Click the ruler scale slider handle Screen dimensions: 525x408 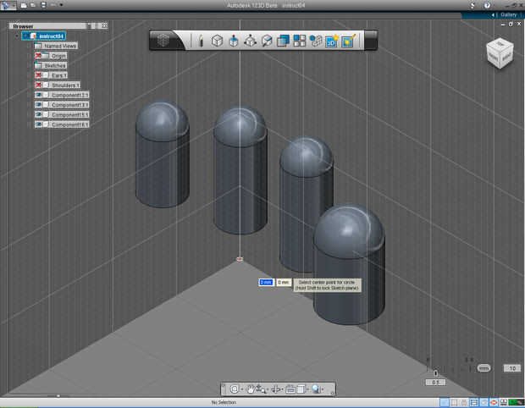tap(484, 368)
